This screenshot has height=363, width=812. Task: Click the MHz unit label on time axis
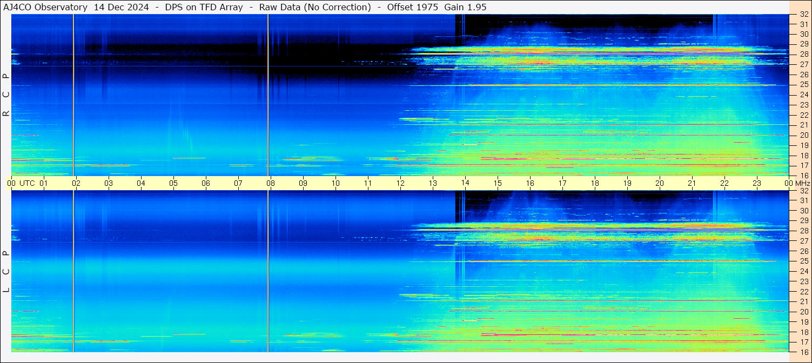click(x=802, y=183)
